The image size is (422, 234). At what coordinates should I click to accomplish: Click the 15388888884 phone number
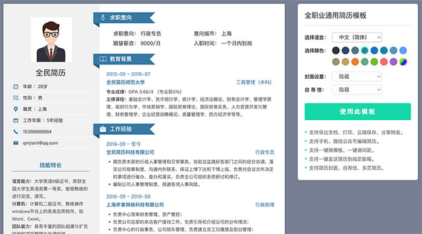coord(37,132)
